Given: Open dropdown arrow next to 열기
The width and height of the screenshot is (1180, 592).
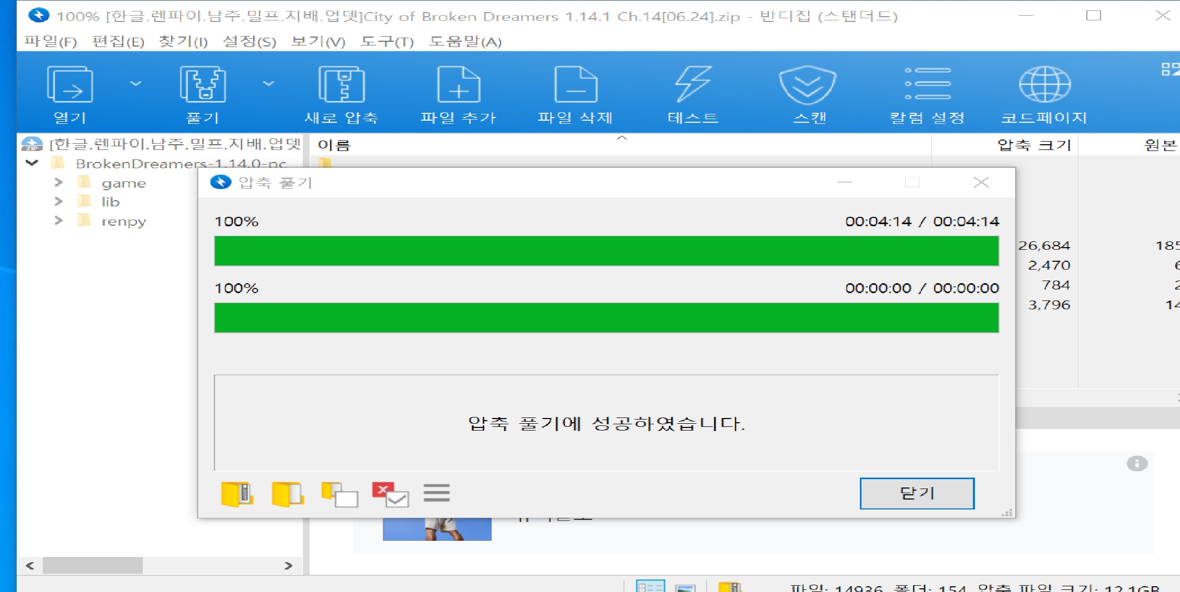Looking at the screenshot, I should coord(135,84).
